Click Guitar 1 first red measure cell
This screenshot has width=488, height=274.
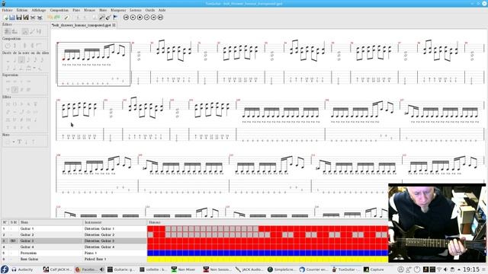coord(150,228)
